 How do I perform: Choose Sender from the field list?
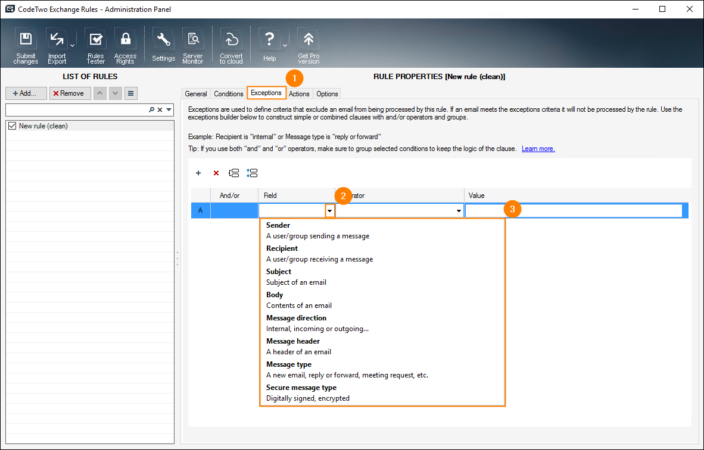coord(382,231)
